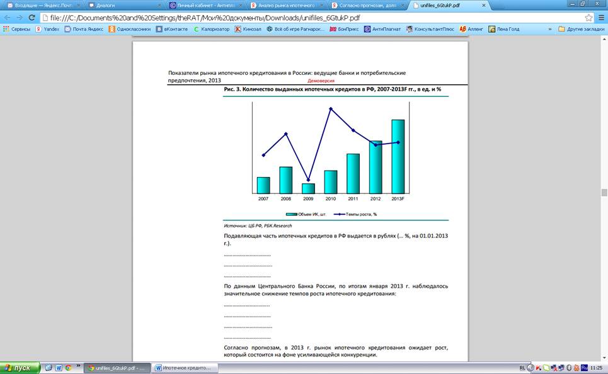
Task: Open the АнтиПлагиат bookmark
Action: 382,29
